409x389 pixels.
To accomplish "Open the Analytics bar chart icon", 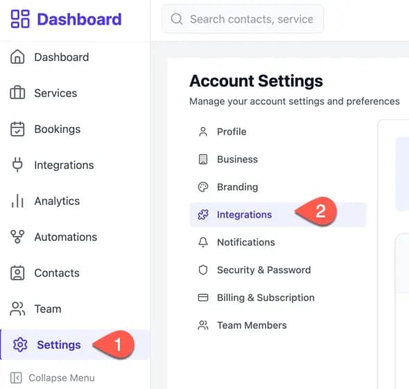I will (17, 201).
